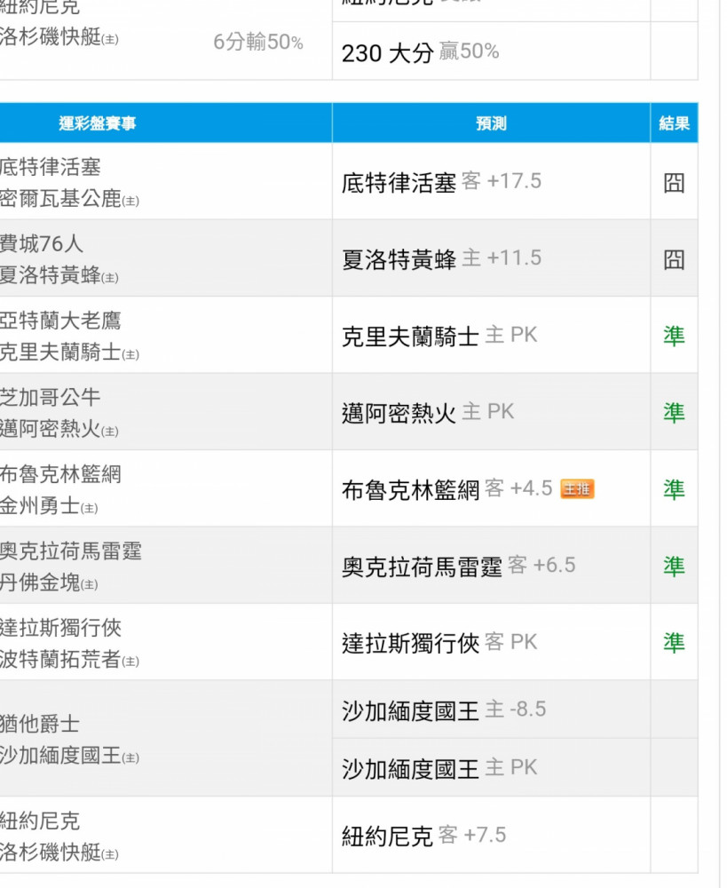727x888 pixels.
Task: Click 費城76人 in the matchup column
Action: (42, 244)
